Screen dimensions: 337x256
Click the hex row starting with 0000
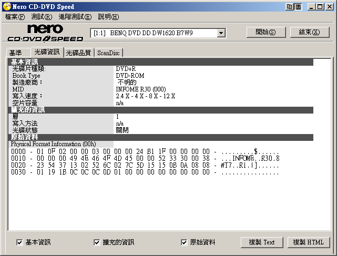point(145,151)
